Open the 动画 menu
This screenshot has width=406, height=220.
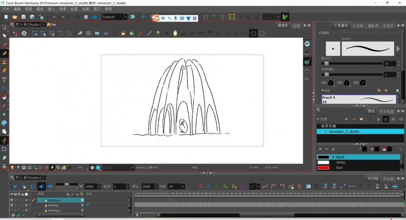(x=86, y=9)
